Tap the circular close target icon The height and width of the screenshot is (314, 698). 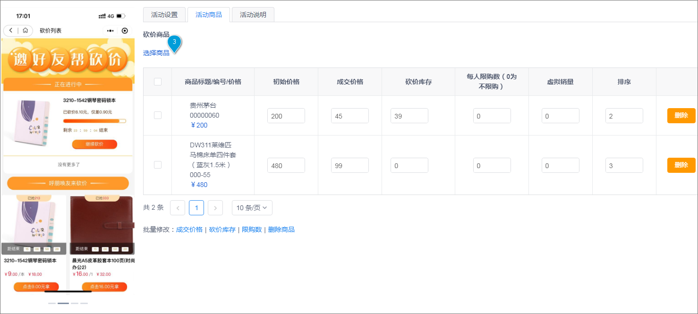125,31
